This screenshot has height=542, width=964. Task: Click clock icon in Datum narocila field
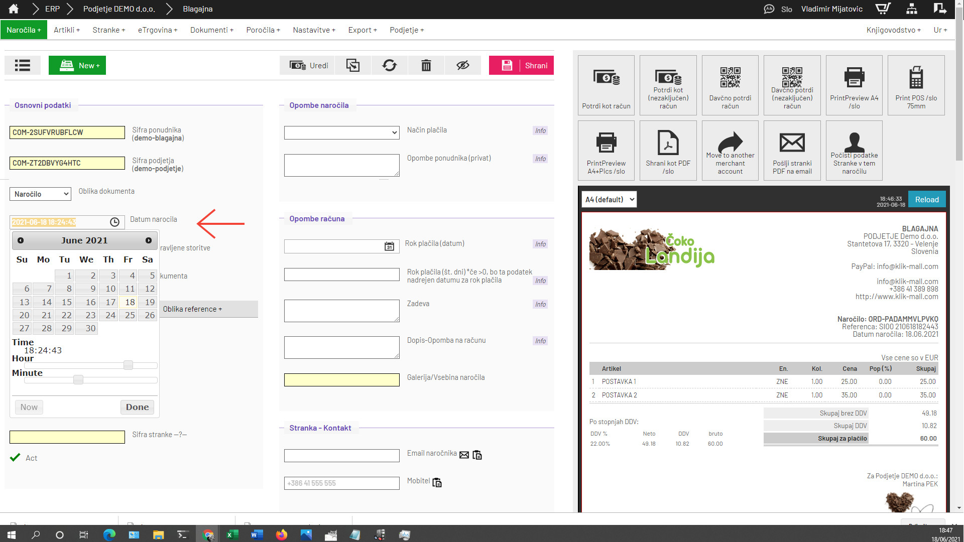click(x=114, y=222)
